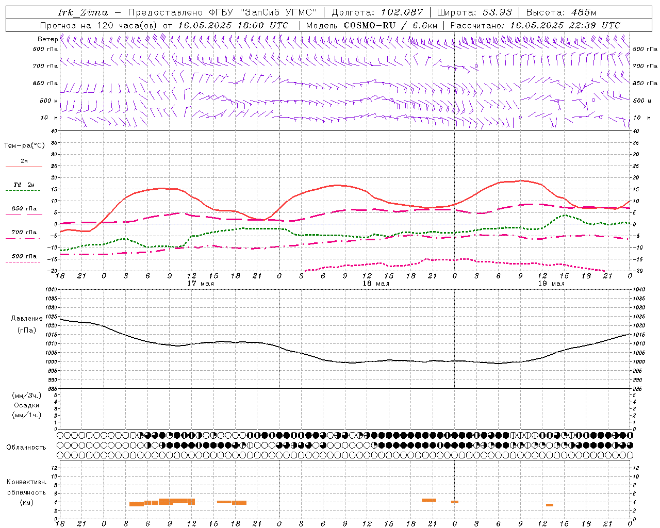Click the elevation value "Высота: 485м"
The height and width of the screenshot is (528, 660).
pyautogui.click(x=561, y=12)
